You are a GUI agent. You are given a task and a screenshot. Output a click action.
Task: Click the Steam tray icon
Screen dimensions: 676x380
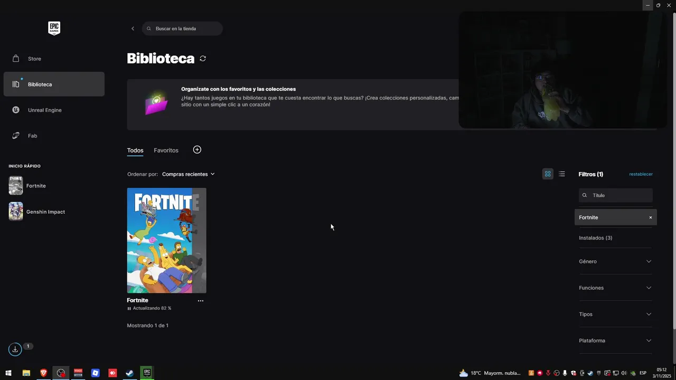coord(590,373)
